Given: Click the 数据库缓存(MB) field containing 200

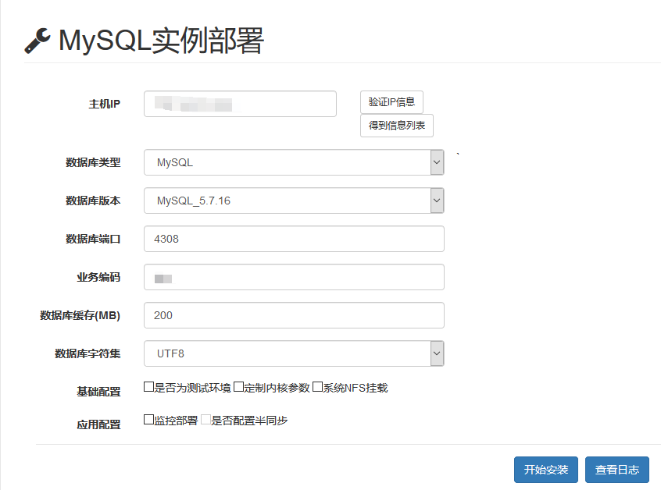Looking at the screenshot, I should (x=294, y=315).
